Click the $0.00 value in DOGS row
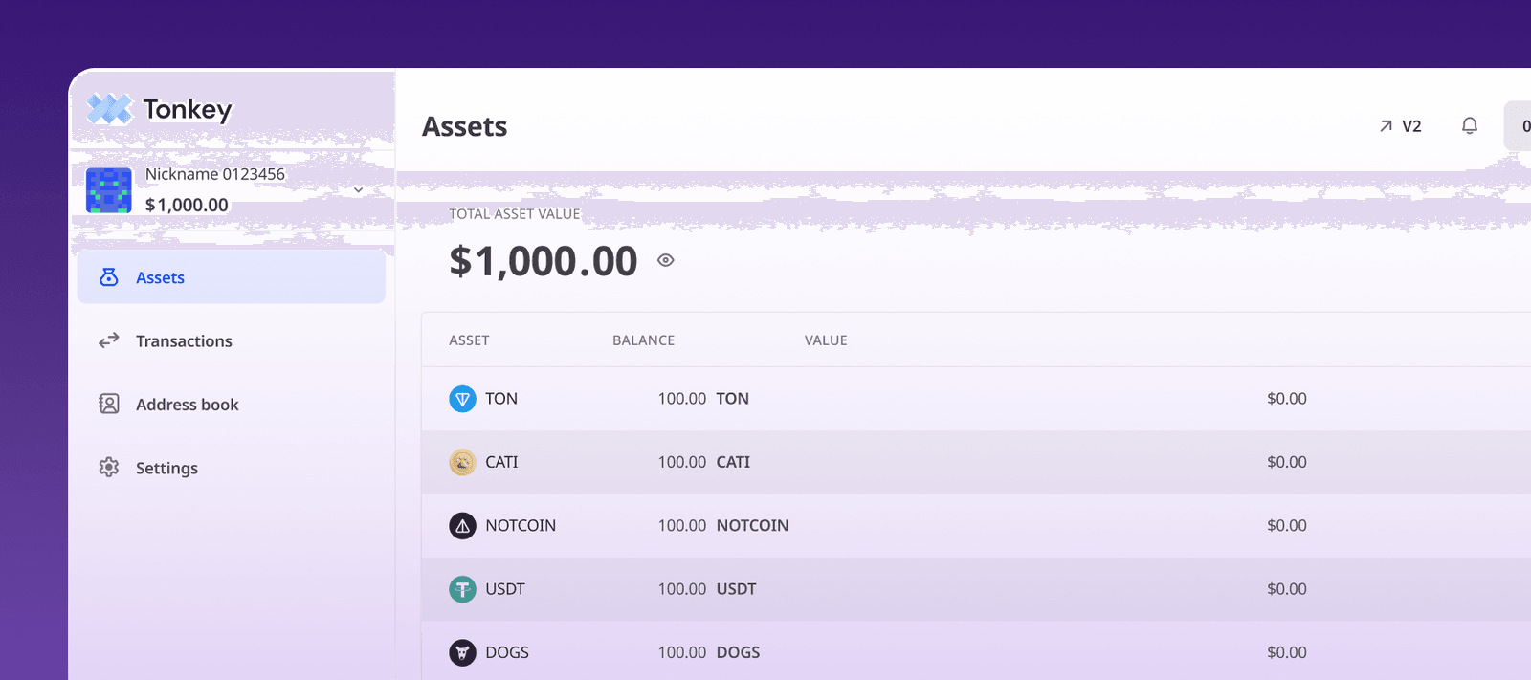The width and height of the screenshot is (1531, 680). point(1287,652)
